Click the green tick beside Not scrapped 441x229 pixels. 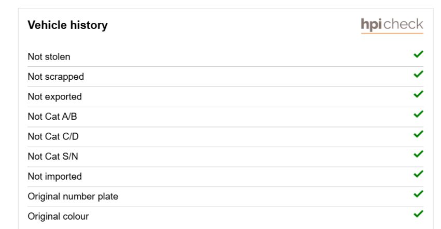419,74
